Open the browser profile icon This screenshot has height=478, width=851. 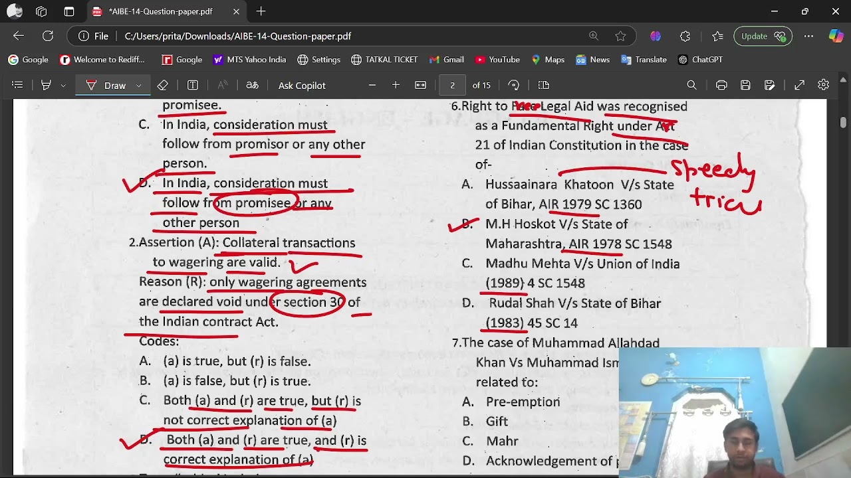tap(15, 11)
